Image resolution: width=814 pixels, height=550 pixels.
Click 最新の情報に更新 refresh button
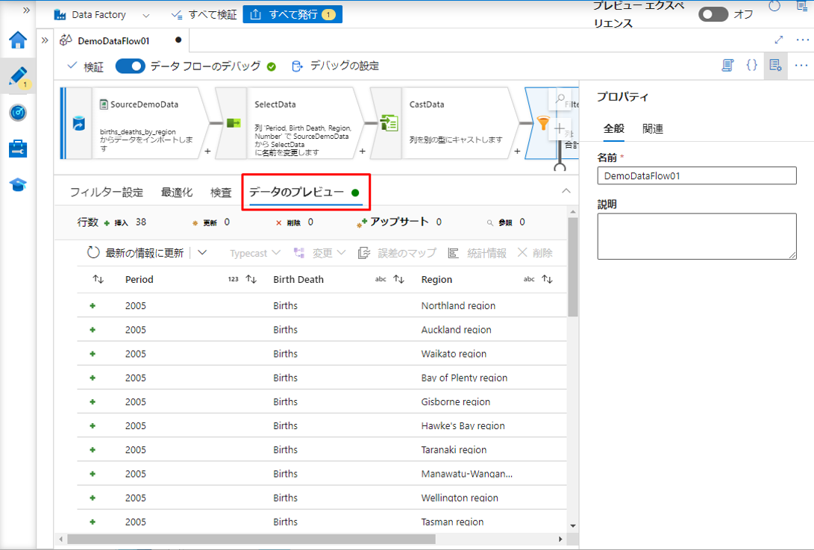coord(135,253)
